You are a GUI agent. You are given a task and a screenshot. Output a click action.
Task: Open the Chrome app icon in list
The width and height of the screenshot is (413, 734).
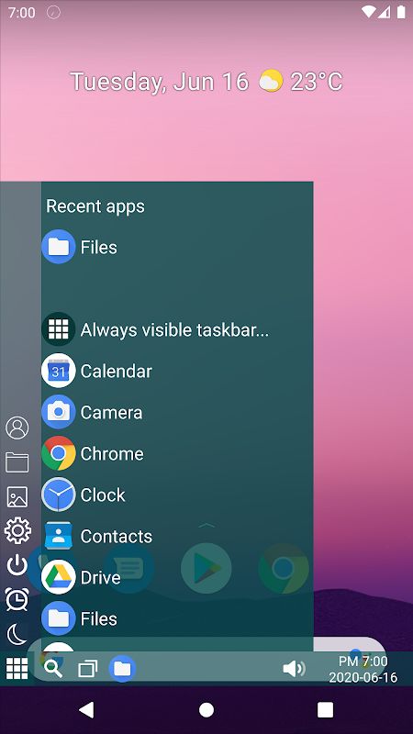click(x=59, y=452)
